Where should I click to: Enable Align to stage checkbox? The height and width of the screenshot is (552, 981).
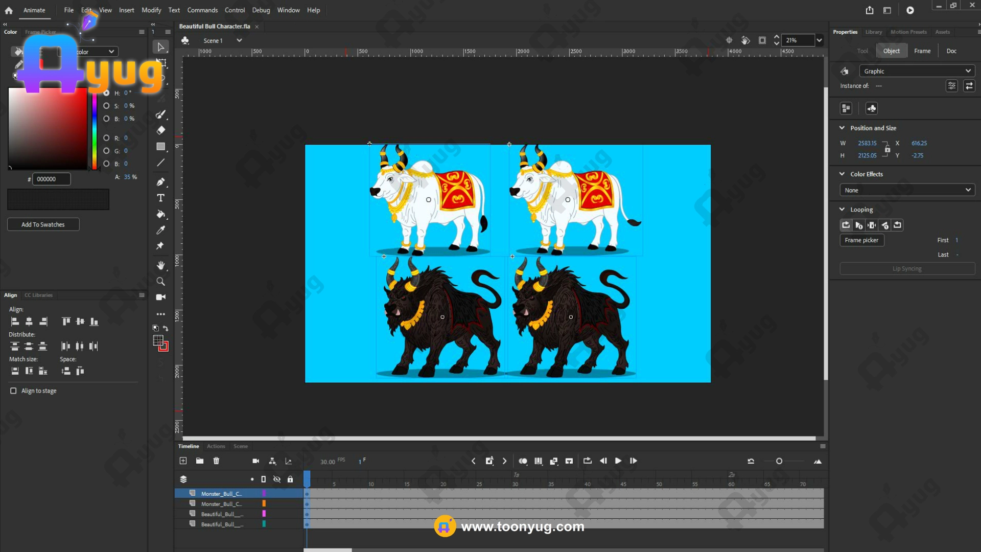[13, 391]
